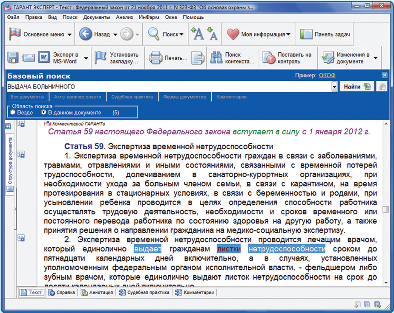Expand the Основное меню dropdown
394x313 pixels.
70,34
